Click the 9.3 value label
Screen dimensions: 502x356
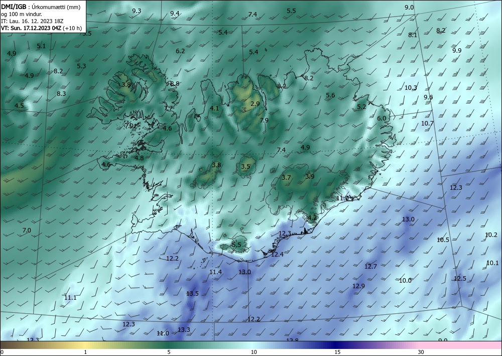(137, 11)
